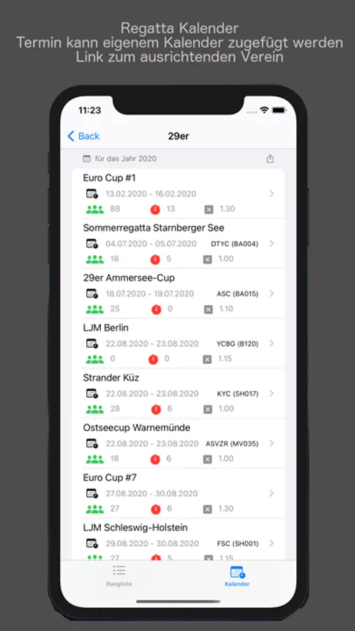Tap calendar icon for LJM Schleswig-Holstein
The height and width of the screenshot is (631, 355).
pyautogui.click(x=92, y=543)
